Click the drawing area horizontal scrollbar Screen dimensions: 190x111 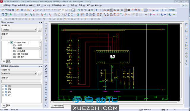tap(115, 102)
